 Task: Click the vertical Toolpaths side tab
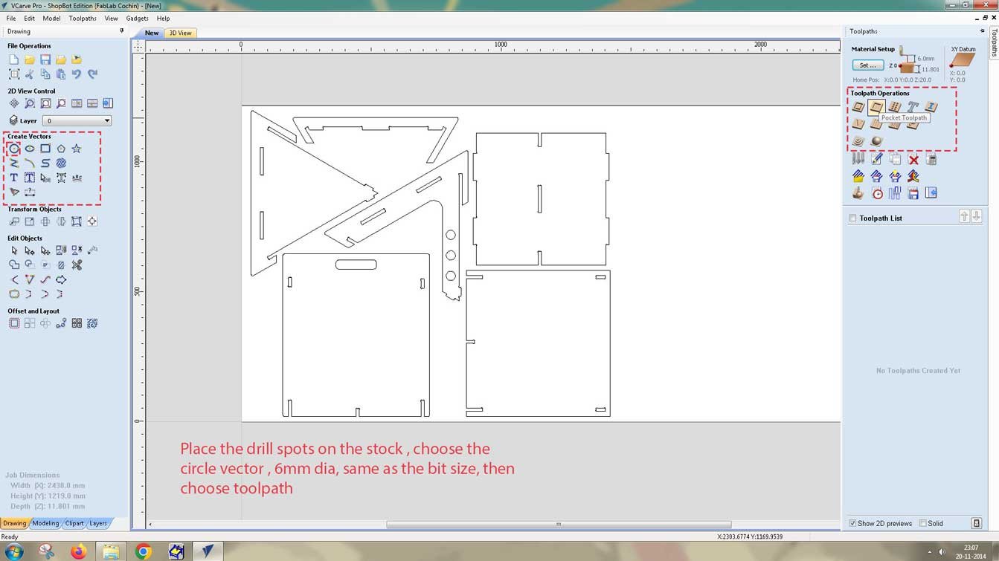994,43
